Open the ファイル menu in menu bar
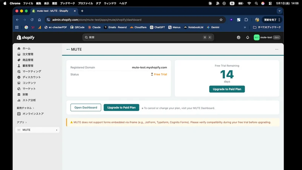302x170 pixels. pos(28,3)
